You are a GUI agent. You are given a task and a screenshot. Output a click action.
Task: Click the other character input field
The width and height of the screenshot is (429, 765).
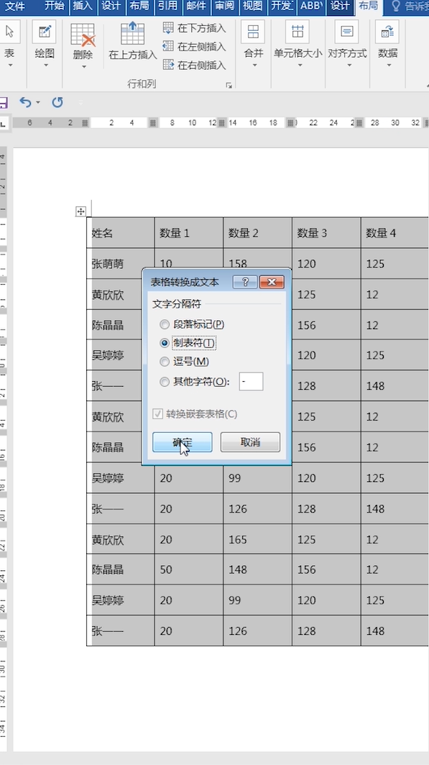coord(251,382)
